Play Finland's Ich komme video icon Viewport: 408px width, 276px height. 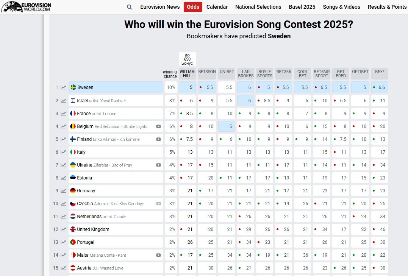(x=158, y=139)
